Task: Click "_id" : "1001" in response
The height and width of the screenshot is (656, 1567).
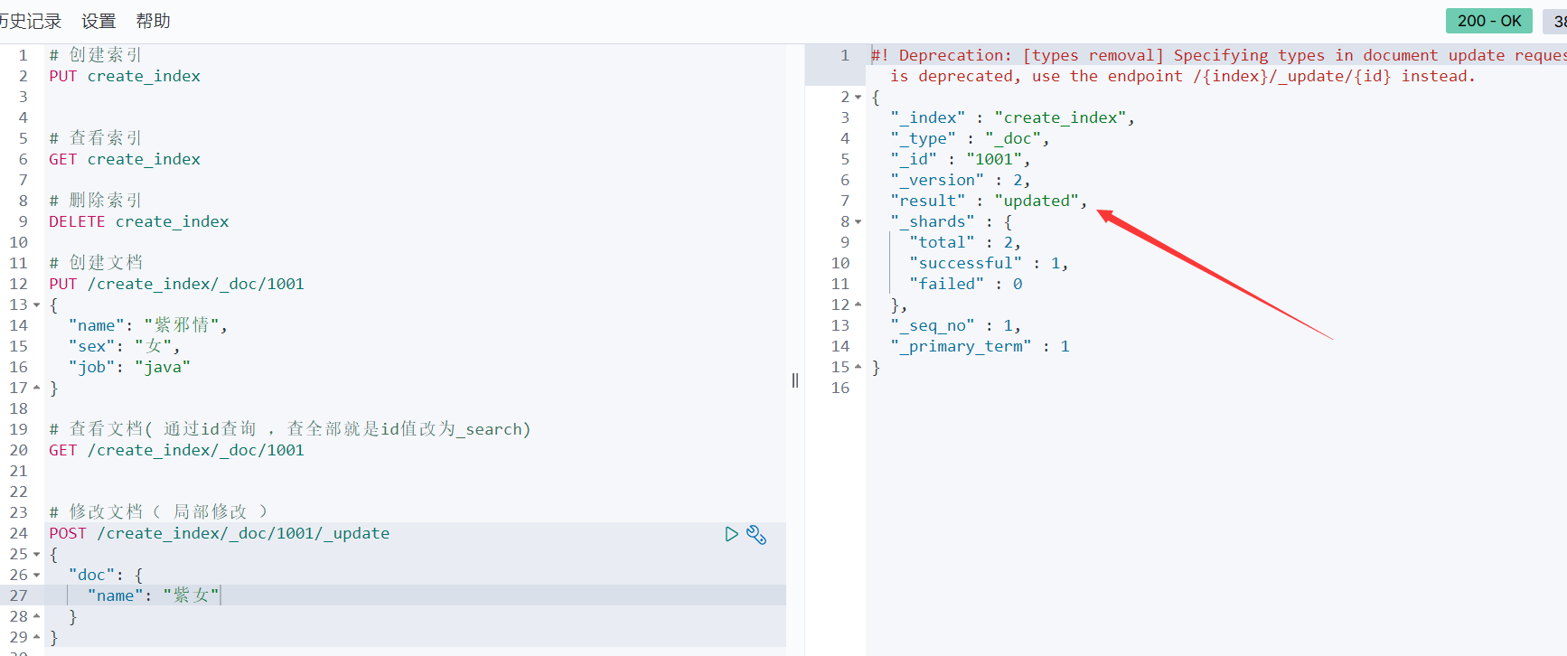Action: tap(960, 159)
